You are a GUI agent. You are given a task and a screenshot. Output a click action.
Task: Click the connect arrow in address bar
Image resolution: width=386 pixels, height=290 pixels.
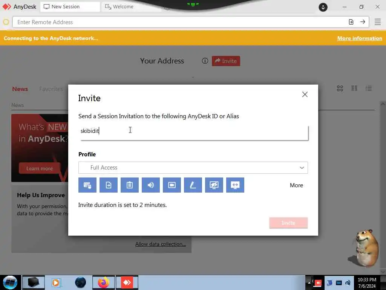click(x=363, y=22)
